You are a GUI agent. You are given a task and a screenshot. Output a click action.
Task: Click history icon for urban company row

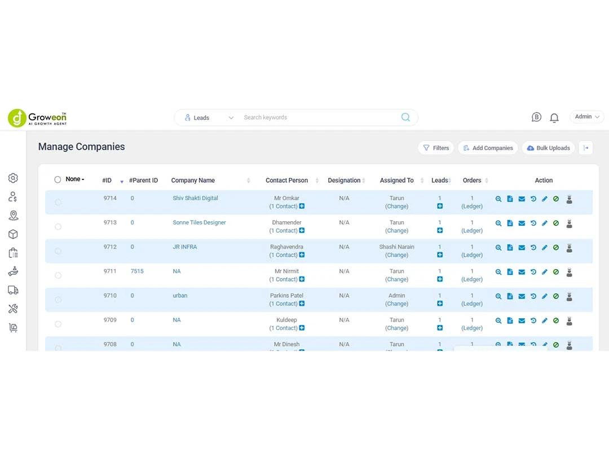tap(533, 296)
